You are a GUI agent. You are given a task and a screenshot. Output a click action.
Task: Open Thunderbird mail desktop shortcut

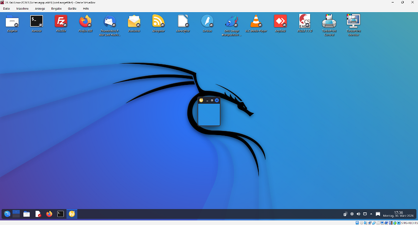110,21
